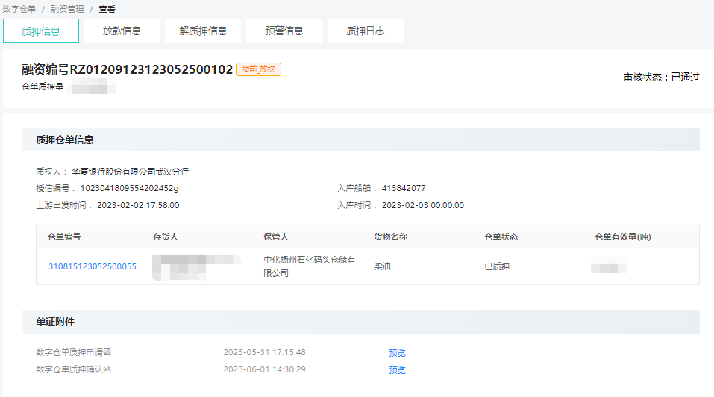Click the 仓单有效量(吨) column header
Viewport: 714px width, 397px height.
[x=622, y=237]
